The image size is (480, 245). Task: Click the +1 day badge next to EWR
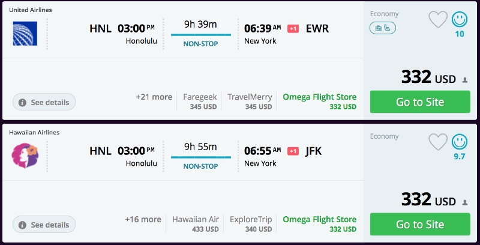[x=293, y=29]
